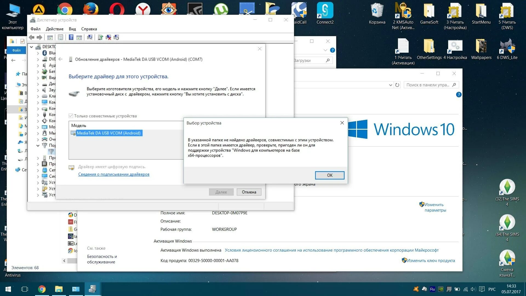Collapse the DESKTOP root tree node

[32, 47]
